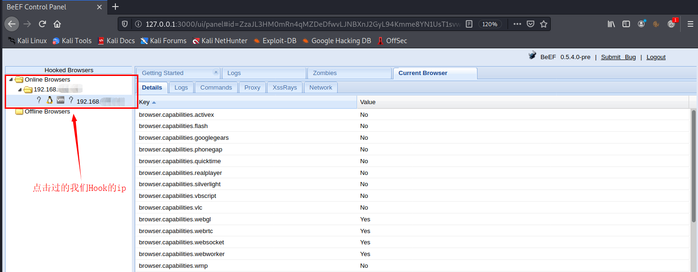Open Exploit-DB bookmark
The image size is (698, 272).
click(x=274, y=41)
